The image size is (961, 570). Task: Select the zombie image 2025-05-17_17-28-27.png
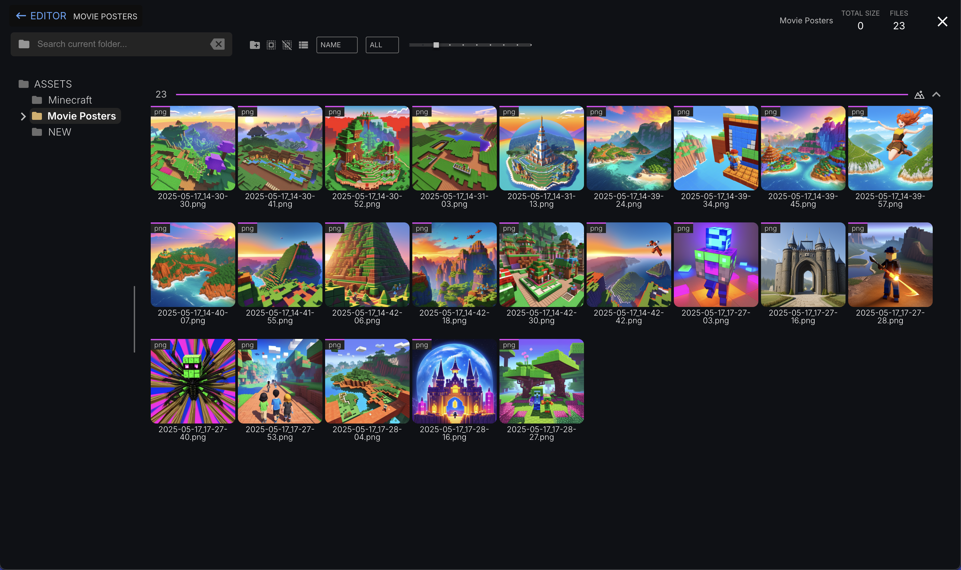pyautogui.click(x=541, y=381)
